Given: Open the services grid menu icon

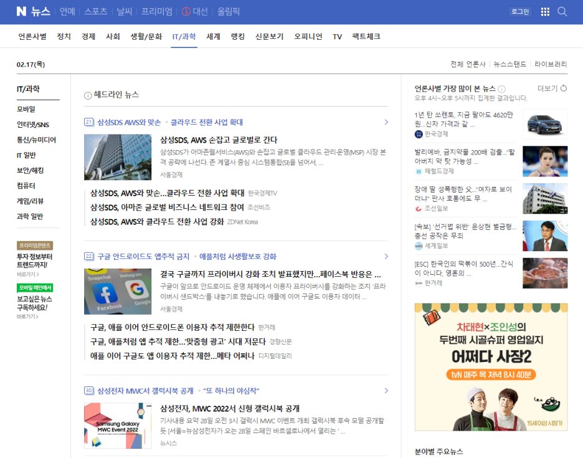Looking at the screenshot, I should (545, 12).
